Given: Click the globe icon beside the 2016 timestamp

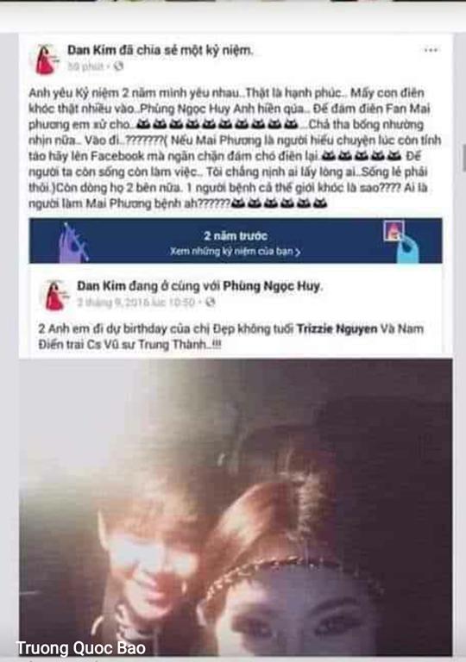Looking at the screenshot, I should [x=211, y=303].
